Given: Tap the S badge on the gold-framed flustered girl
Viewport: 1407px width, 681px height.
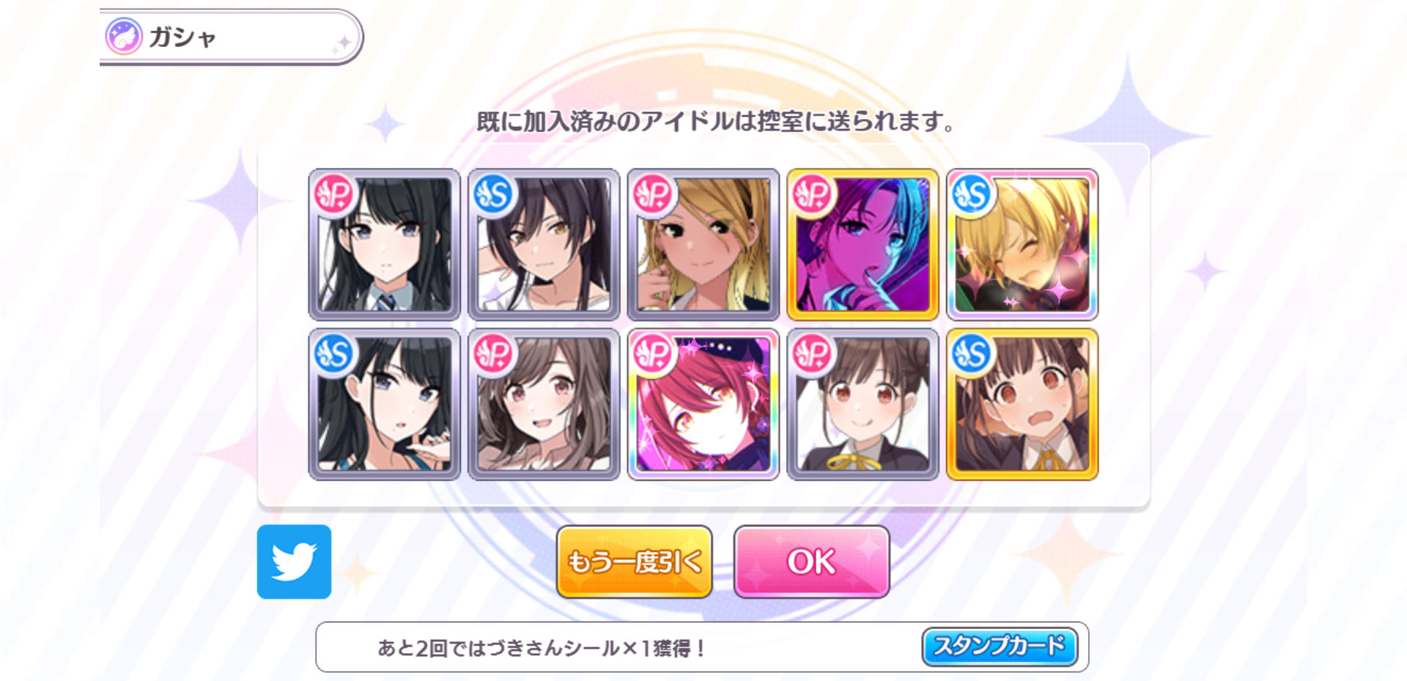Looking at the screenshot, I should [972, 354].
